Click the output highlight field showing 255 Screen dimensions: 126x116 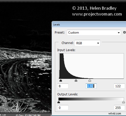[119, 108]
